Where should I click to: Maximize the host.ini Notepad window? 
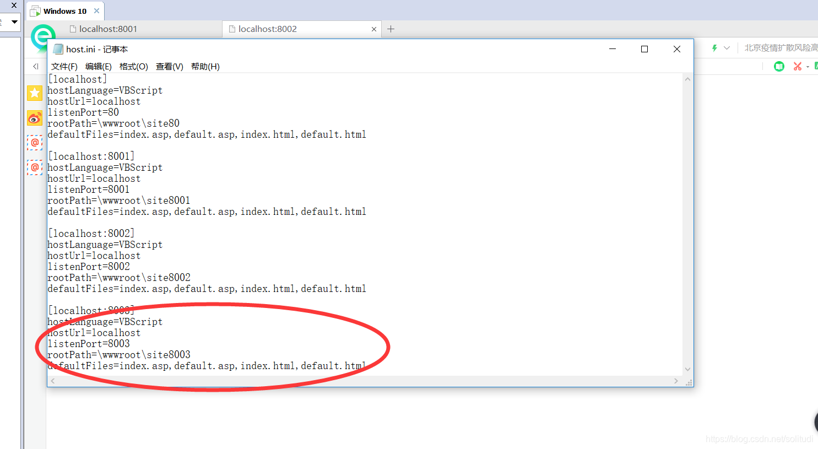pyautogui.click(x=644, y=49)
